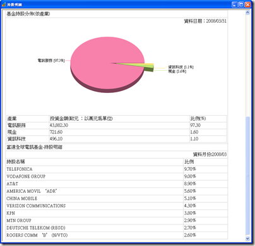Click the 資訊科技 [1.1%] pie label
This screenshot has width=255, height=246.
(181, 67)
